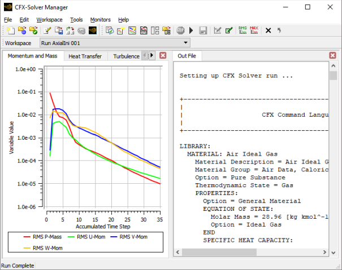Click the tab scroll right arrow

(x=152, y=55)
